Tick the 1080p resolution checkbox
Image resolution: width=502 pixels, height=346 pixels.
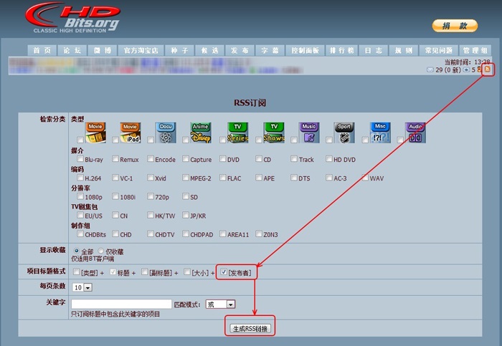point(80,196)
